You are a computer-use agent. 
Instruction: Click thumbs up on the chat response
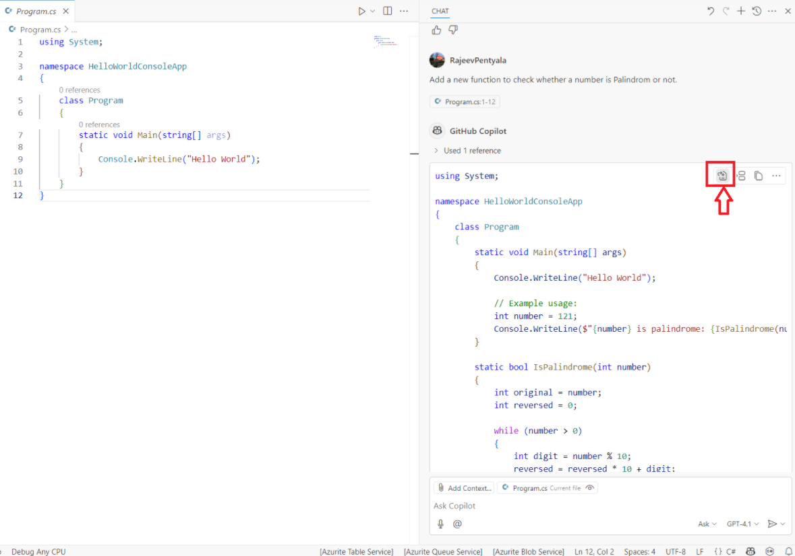pos(436,30)
